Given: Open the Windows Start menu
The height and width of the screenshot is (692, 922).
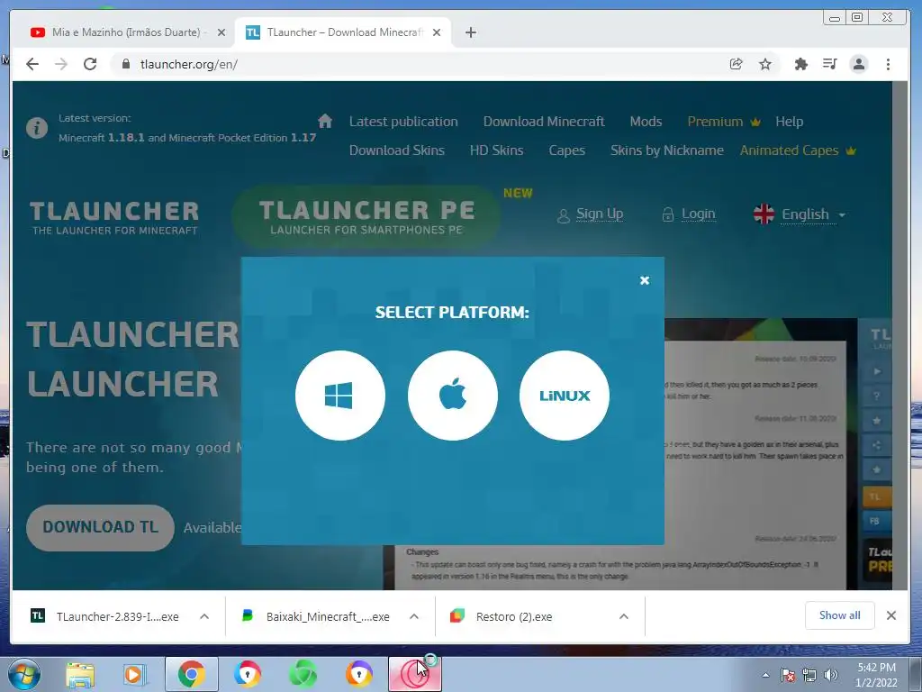Looking at the screenshot, I should click(23, 674).
